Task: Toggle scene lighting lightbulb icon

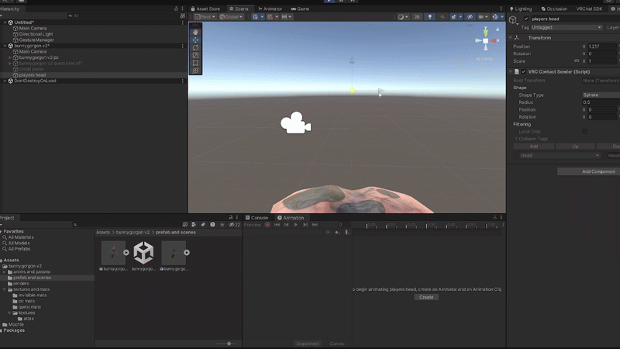Action: [x=429, y=16]
